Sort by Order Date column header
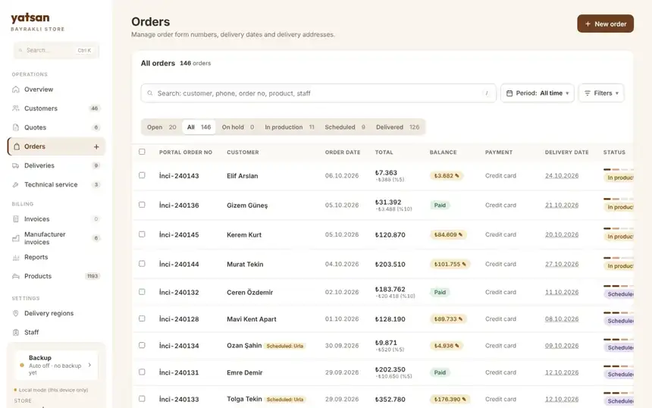Viewport: 652px width, 408px height. pyautogui.click(x=343, y=152)
